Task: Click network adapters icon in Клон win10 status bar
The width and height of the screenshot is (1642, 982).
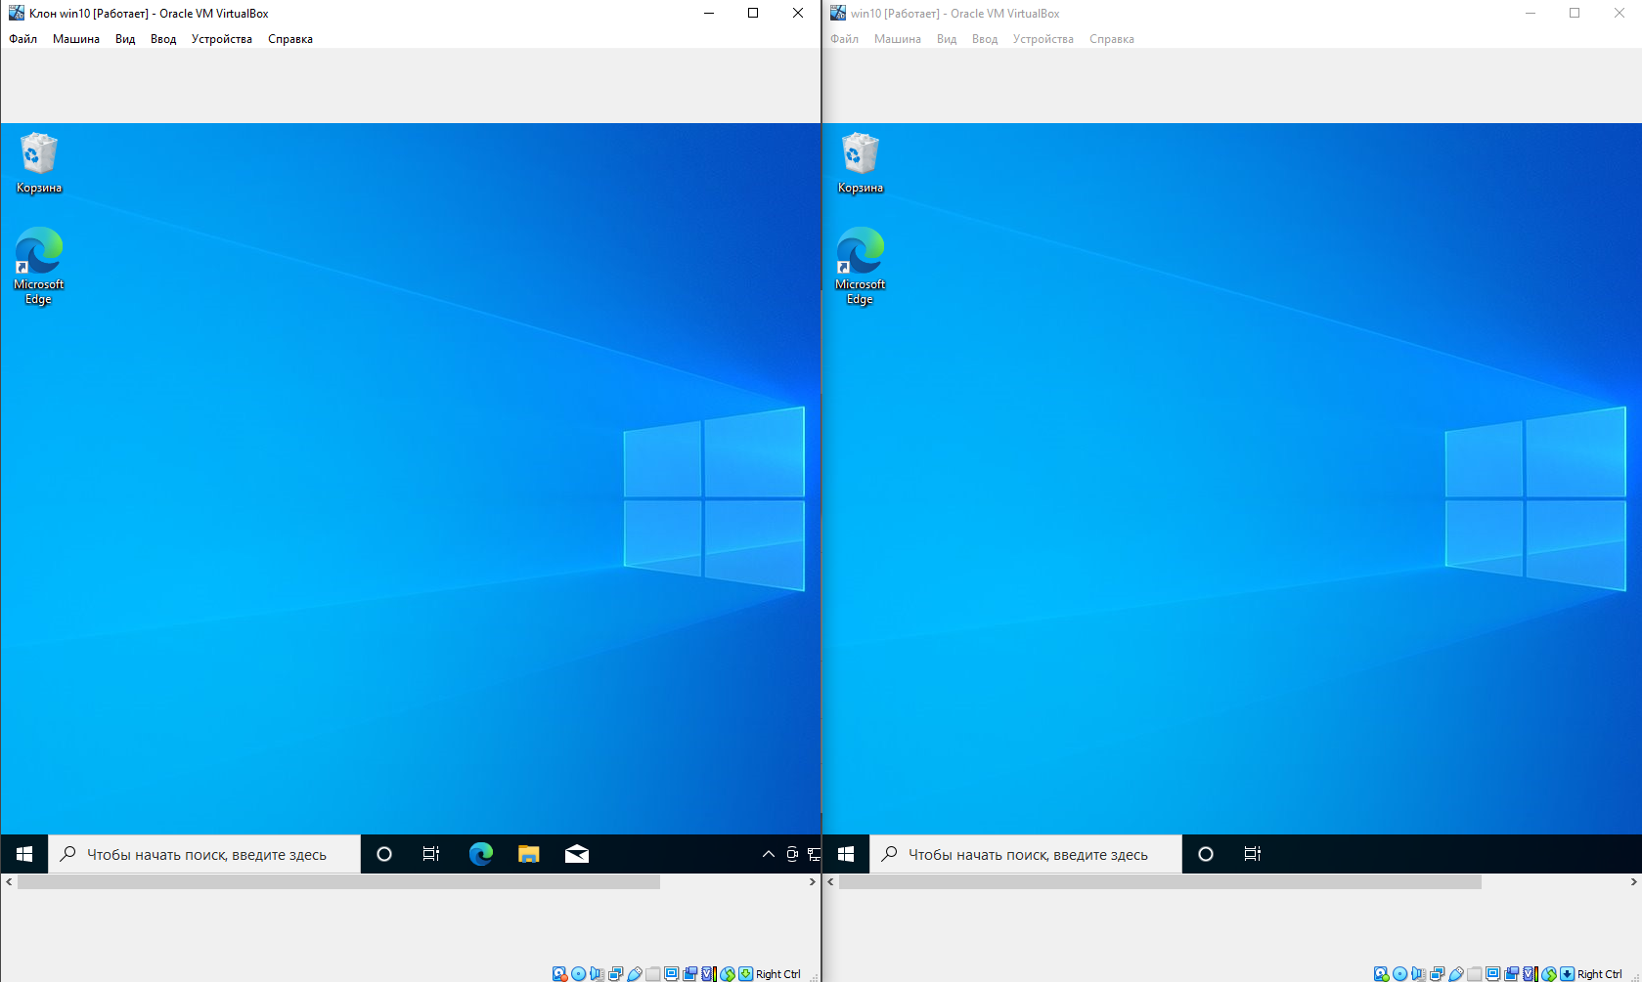Action: [x=615, y=973]
